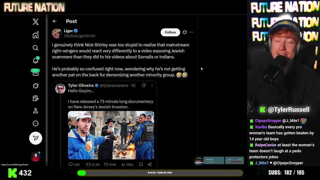
Task: Click chat username J_Nite1 at bottom
Action: click(x=261, y=163)
